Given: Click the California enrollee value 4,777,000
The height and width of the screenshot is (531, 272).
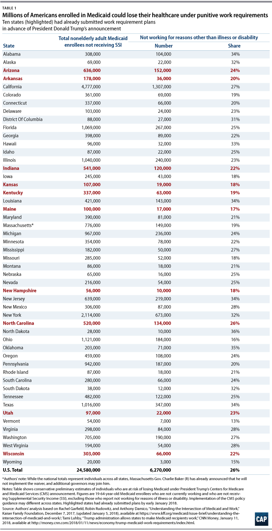Looking at the screenshot, I should (91, 87).
